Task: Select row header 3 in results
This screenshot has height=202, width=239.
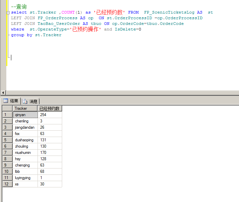Action: (7, 127)
